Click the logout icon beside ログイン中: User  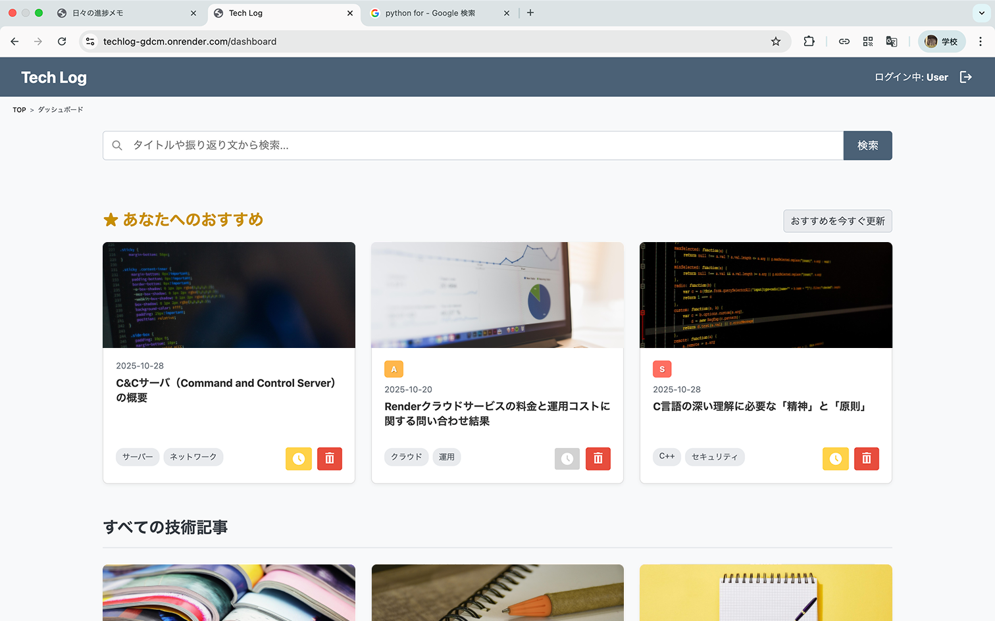[x=965, y=77]
